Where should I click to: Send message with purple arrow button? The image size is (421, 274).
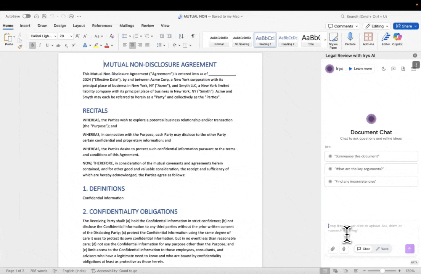click(x=410, y=249)
